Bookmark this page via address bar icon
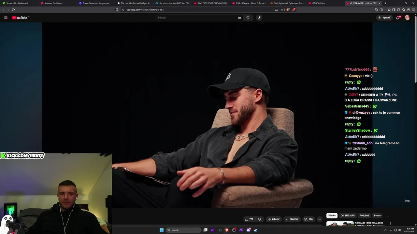 coord(117,10)
